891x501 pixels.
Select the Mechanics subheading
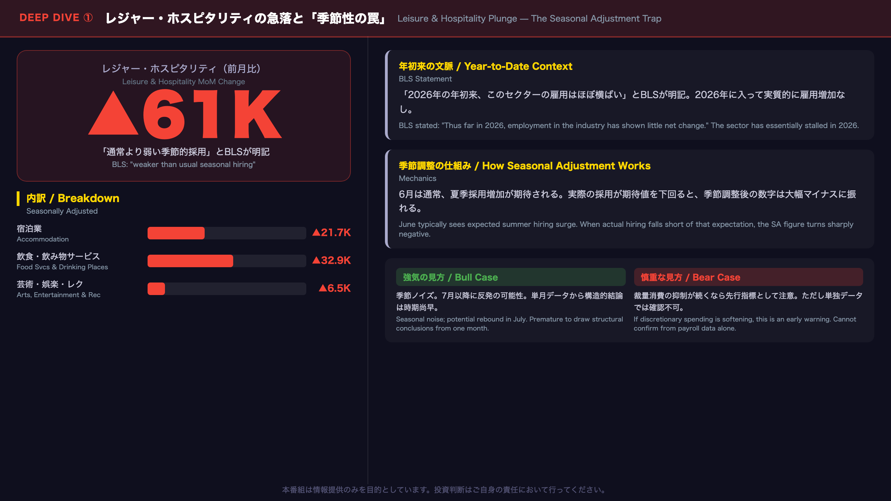coord(417,178)
